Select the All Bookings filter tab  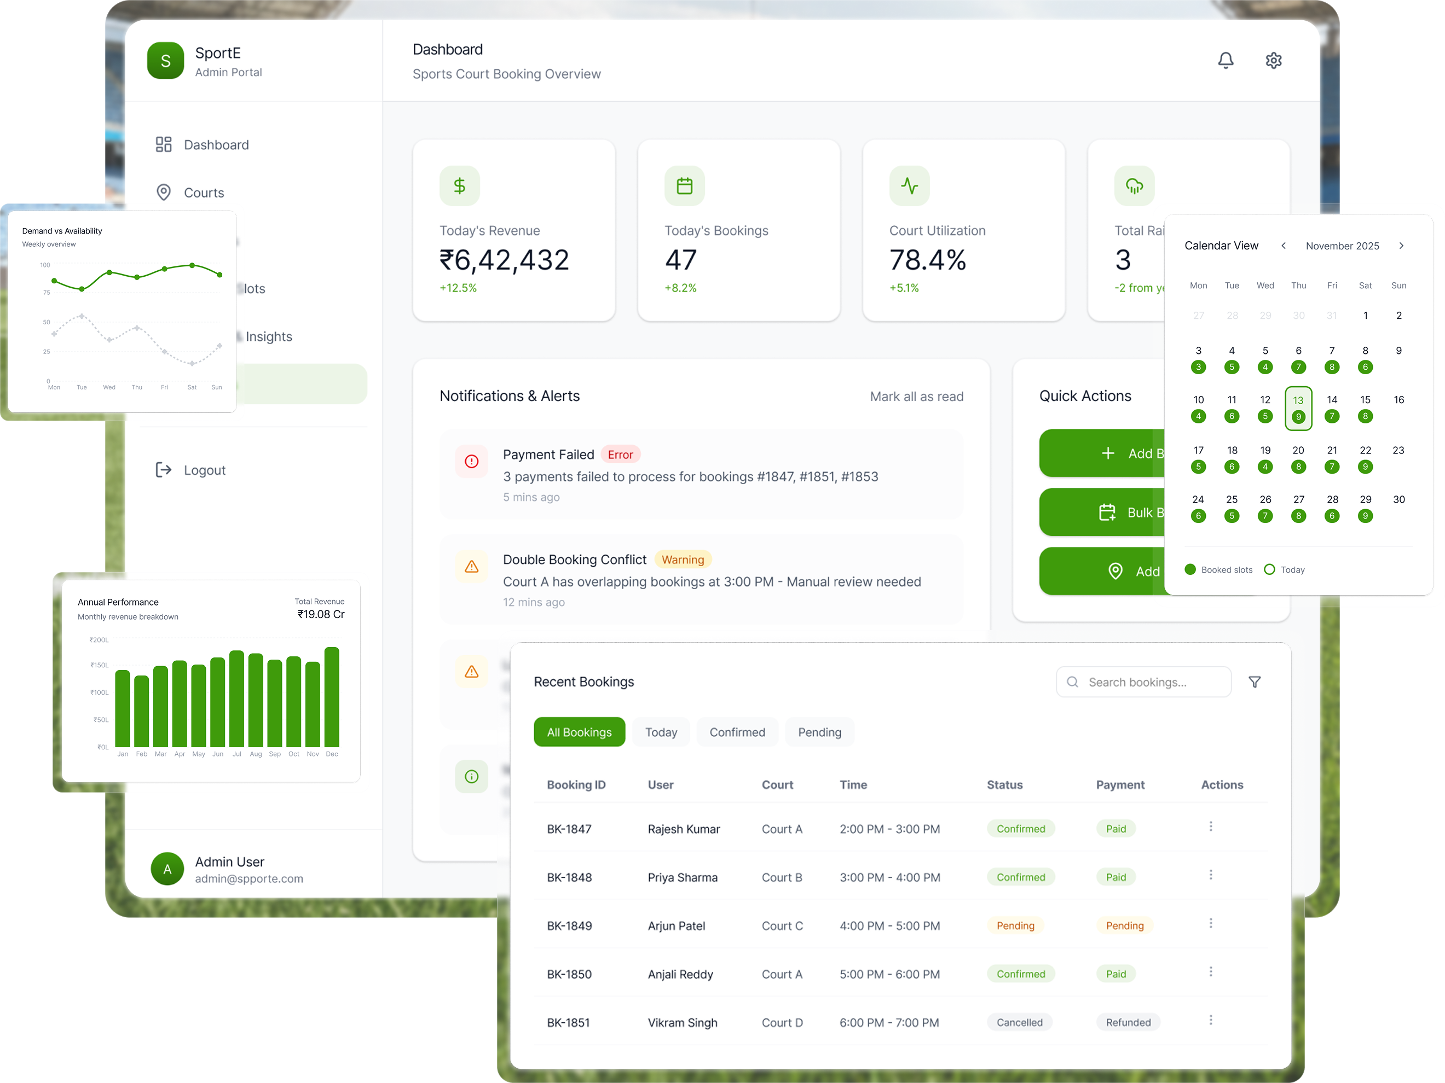click(x=579, y=732)
